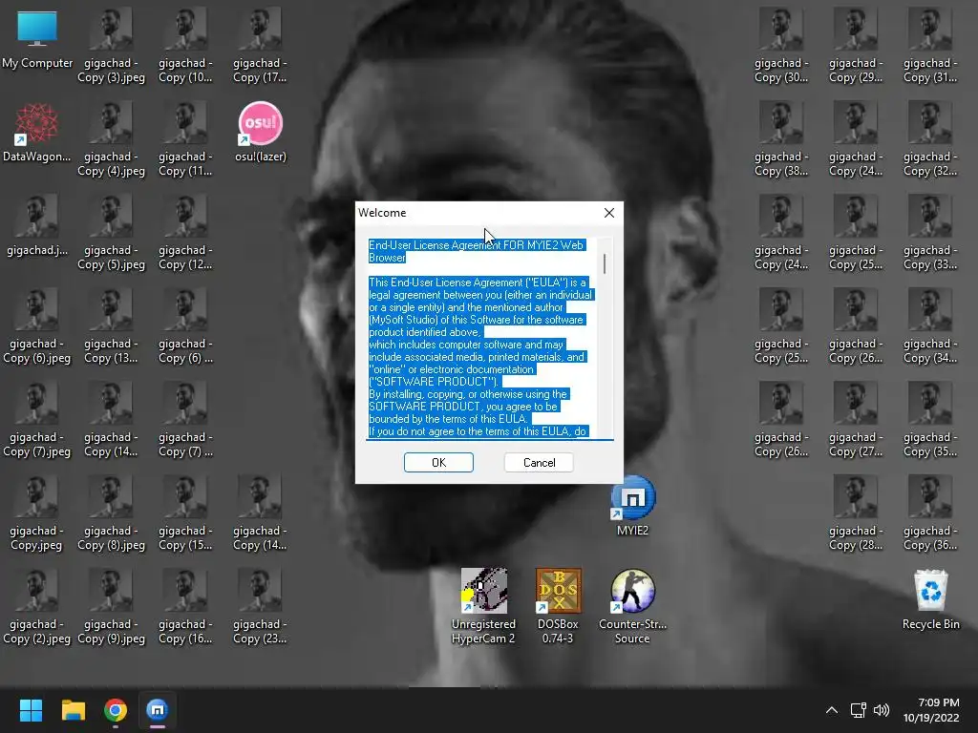Screen dimensions: 978x733
Task: Select gigachad - Copy (11... file
Action: pos(185,139)
